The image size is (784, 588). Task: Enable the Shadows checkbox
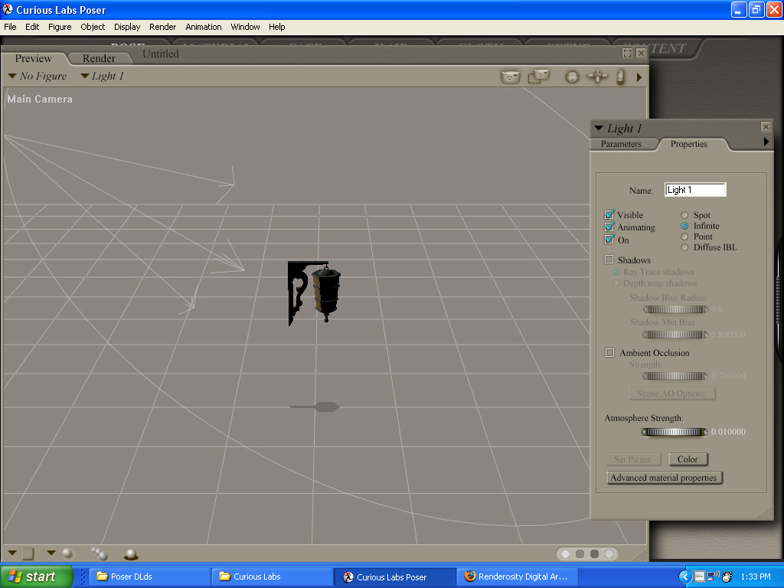tap(609, 260)
